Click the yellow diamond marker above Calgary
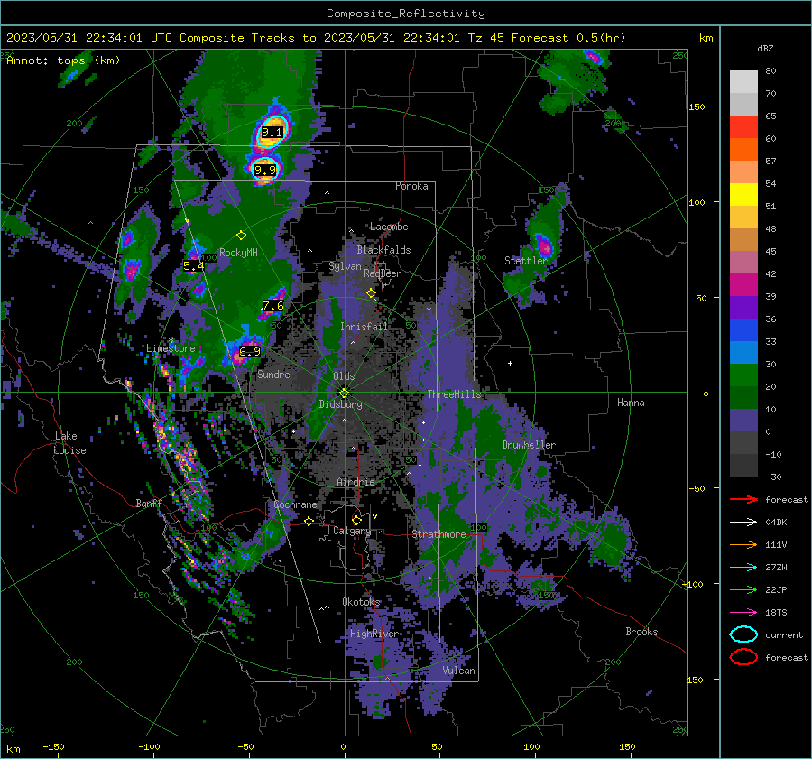812x759 pixels. click(356, 520)
